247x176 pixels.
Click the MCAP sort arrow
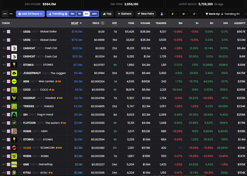tap(81, 23)
